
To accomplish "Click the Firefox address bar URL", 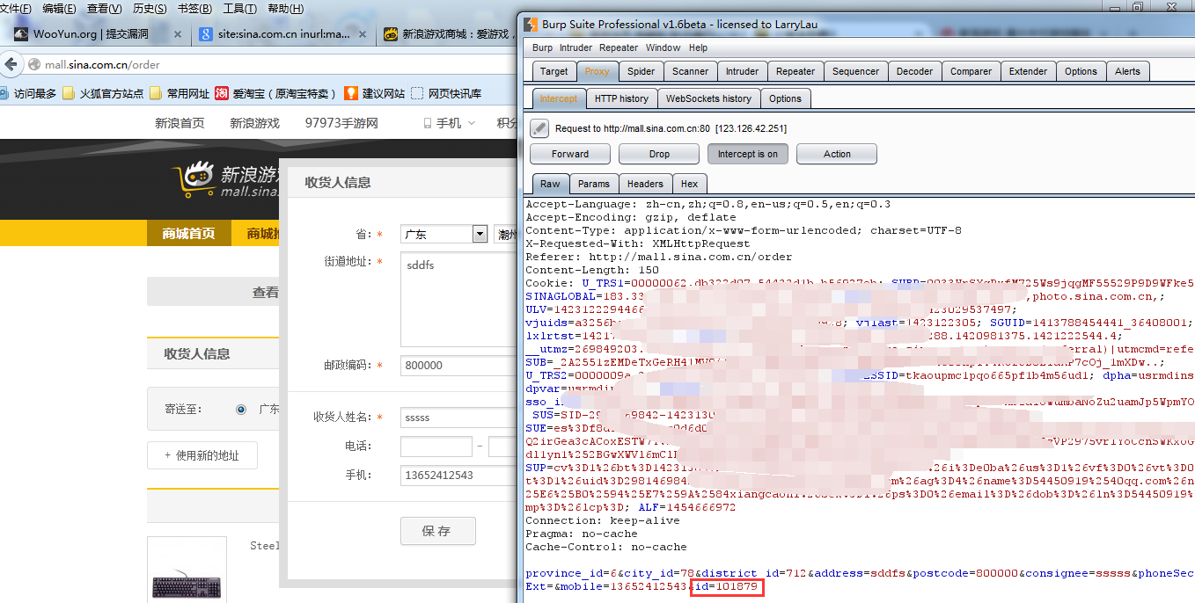I will pyautogui.click(x=103, y=64).
